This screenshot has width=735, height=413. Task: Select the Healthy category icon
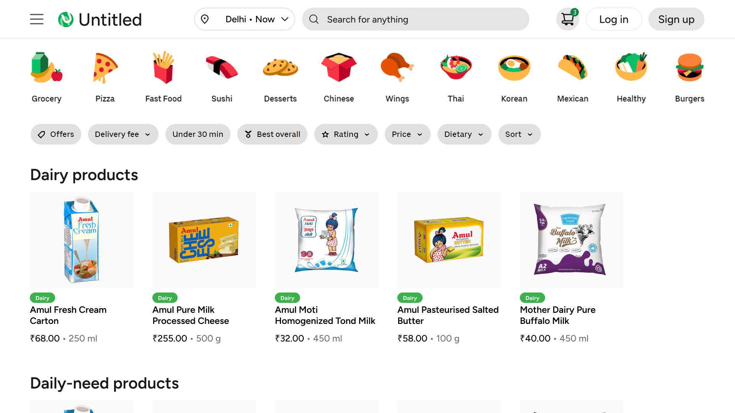[631, 75]
